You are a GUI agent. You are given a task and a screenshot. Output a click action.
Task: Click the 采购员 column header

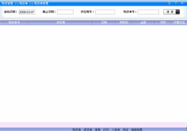124,22
